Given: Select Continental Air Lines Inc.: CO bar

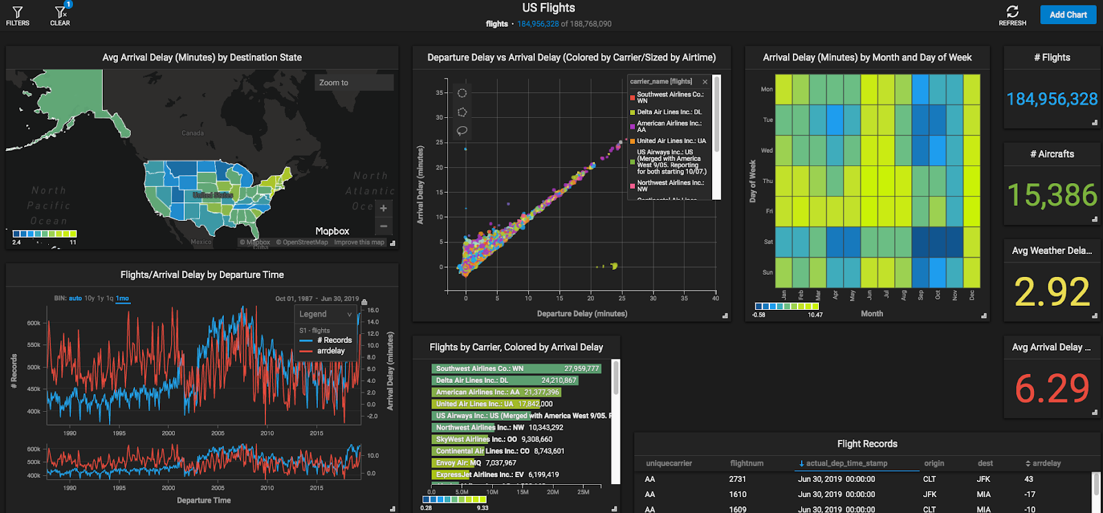Looking at the screenshot, I should coord(458,451).
